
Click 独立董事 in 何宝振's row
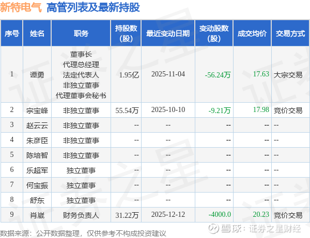(81, 185)
